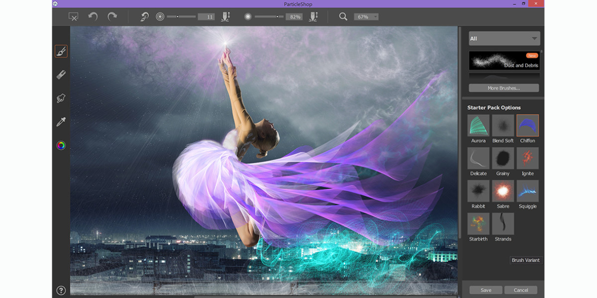Screen dimensions: 597x298
Task: Toggle pen pressure for brush size
Action: (225, 17)
